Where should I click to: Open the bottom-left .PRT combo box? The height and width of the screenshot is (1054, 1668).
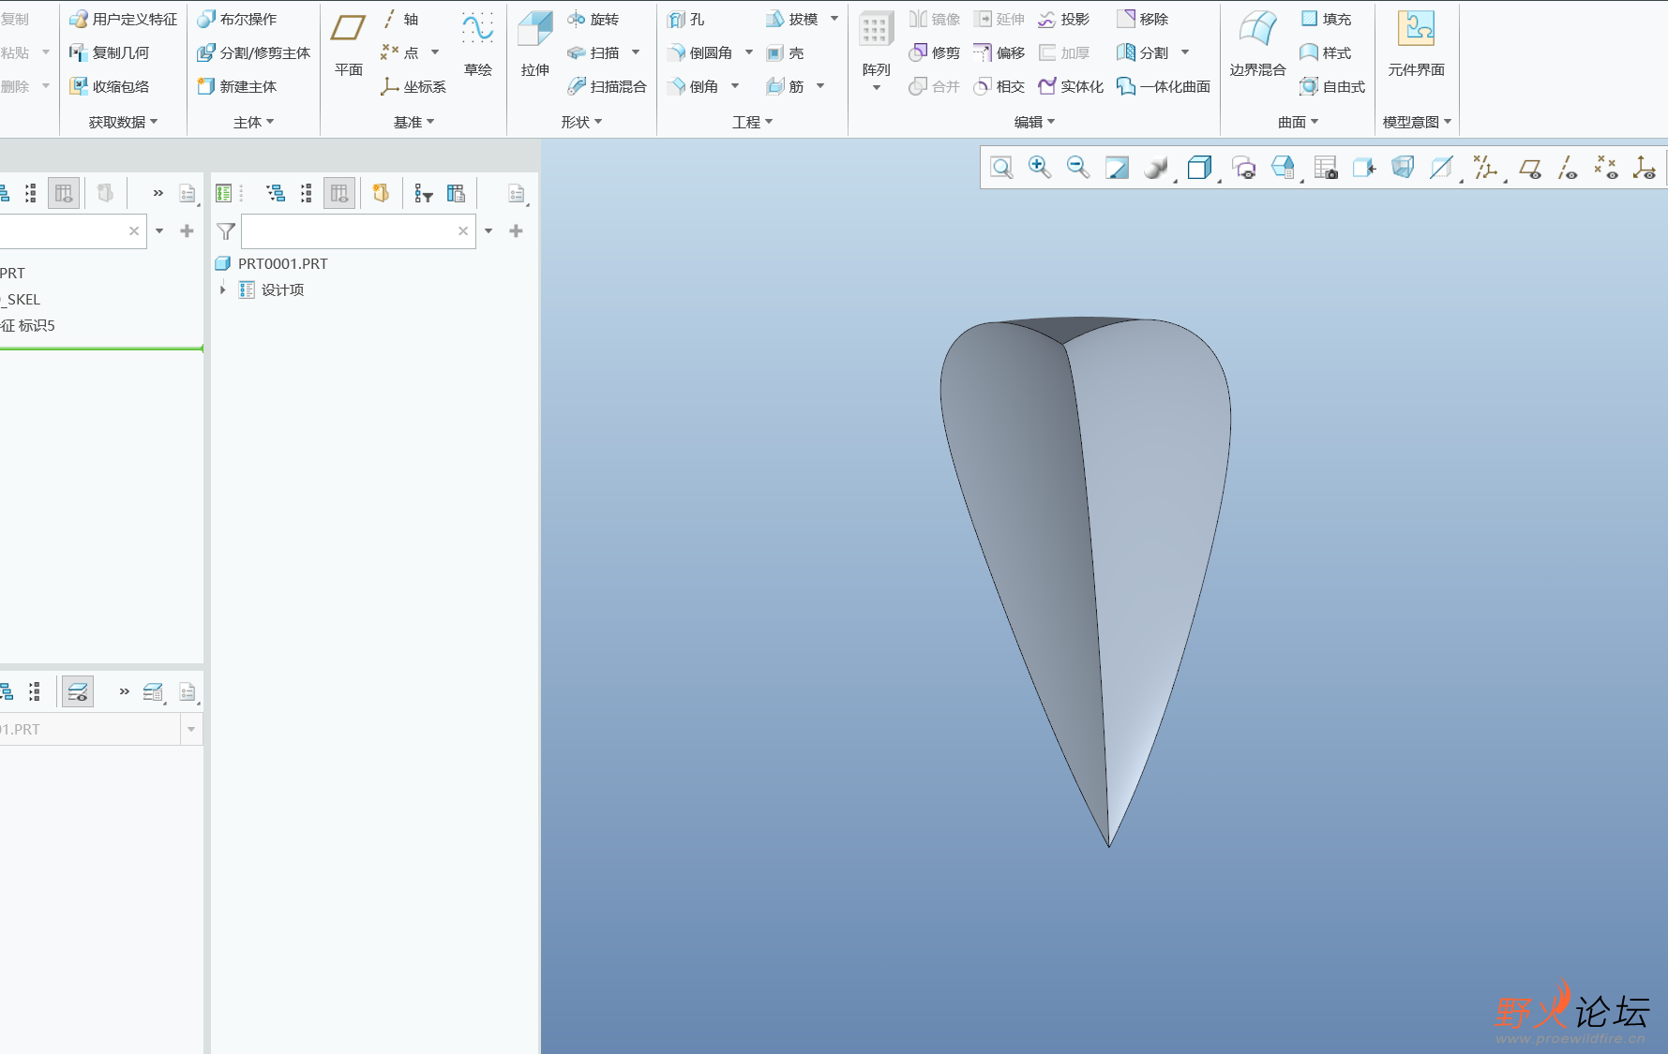191,729
